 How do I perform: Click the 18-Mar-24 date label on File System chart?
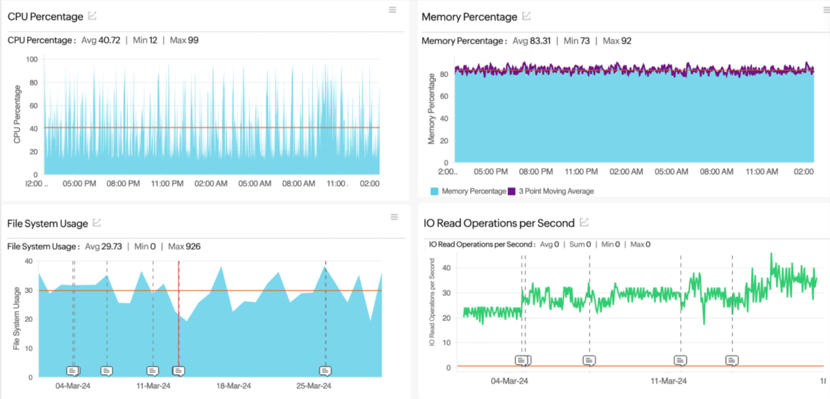234,386
